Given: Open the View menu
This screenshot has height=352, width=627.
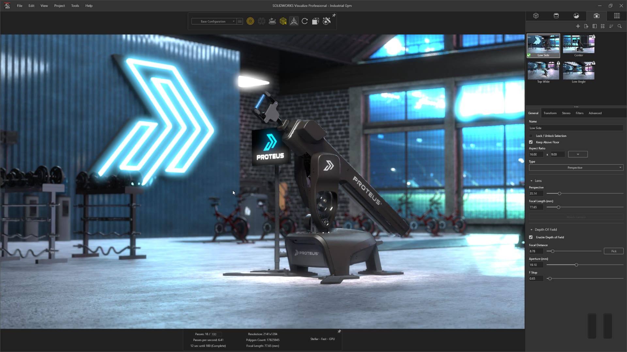Looking at the screenshot, I should coord(44,6).
